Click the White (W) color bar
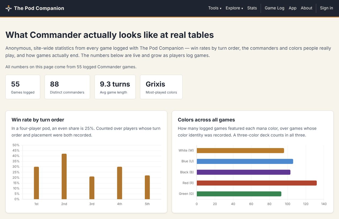339x219 pixels. [240, 150]
